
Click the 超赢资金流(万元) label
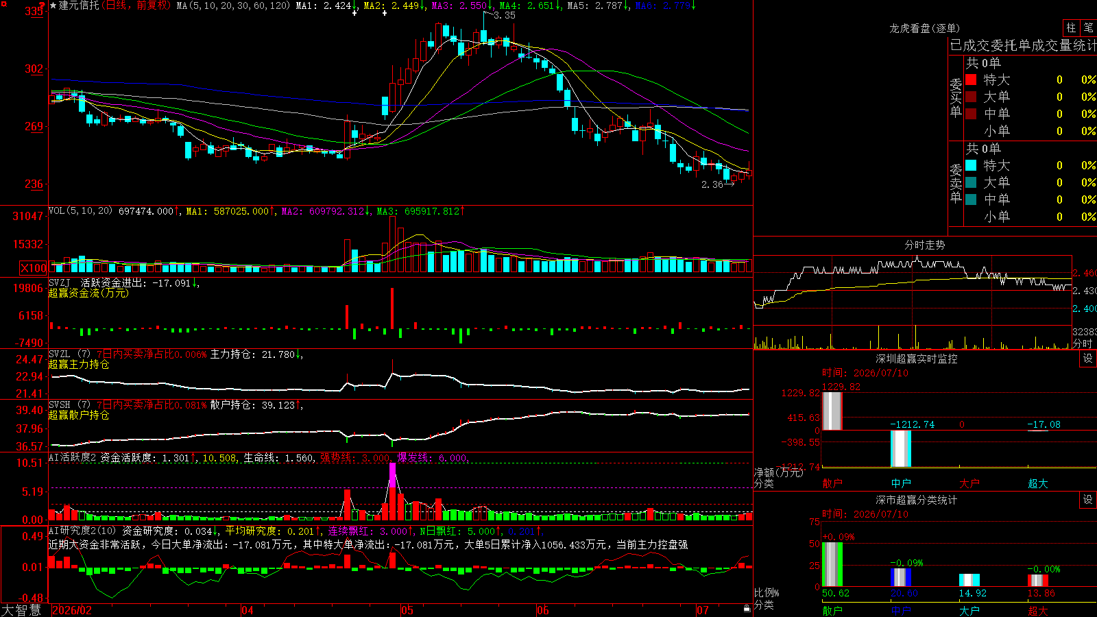[x=88, y=293]
